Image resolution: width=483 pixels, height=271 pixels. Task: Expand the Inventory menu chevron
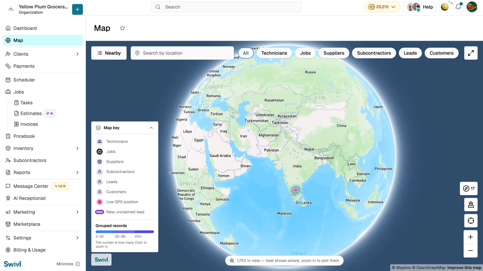coord(77,148)
